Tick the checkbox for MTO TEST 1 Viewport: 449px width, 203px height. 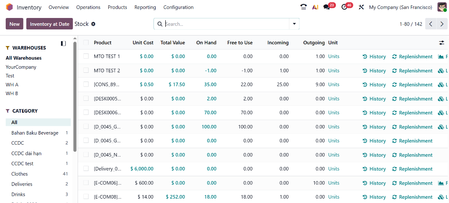(86, 56)
